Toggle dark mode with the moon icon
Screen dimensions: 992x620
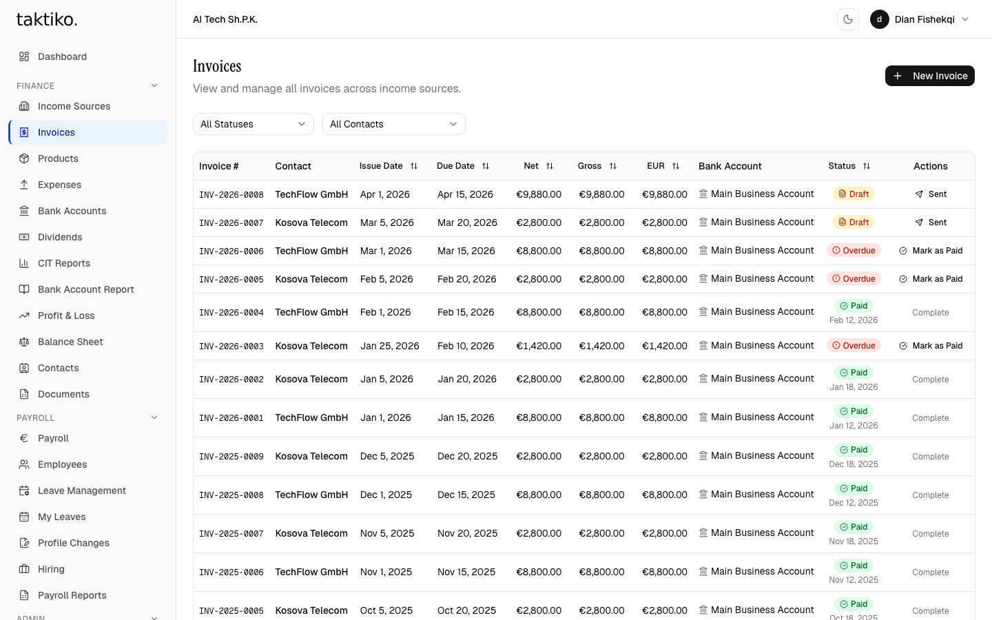click(848, 19)
